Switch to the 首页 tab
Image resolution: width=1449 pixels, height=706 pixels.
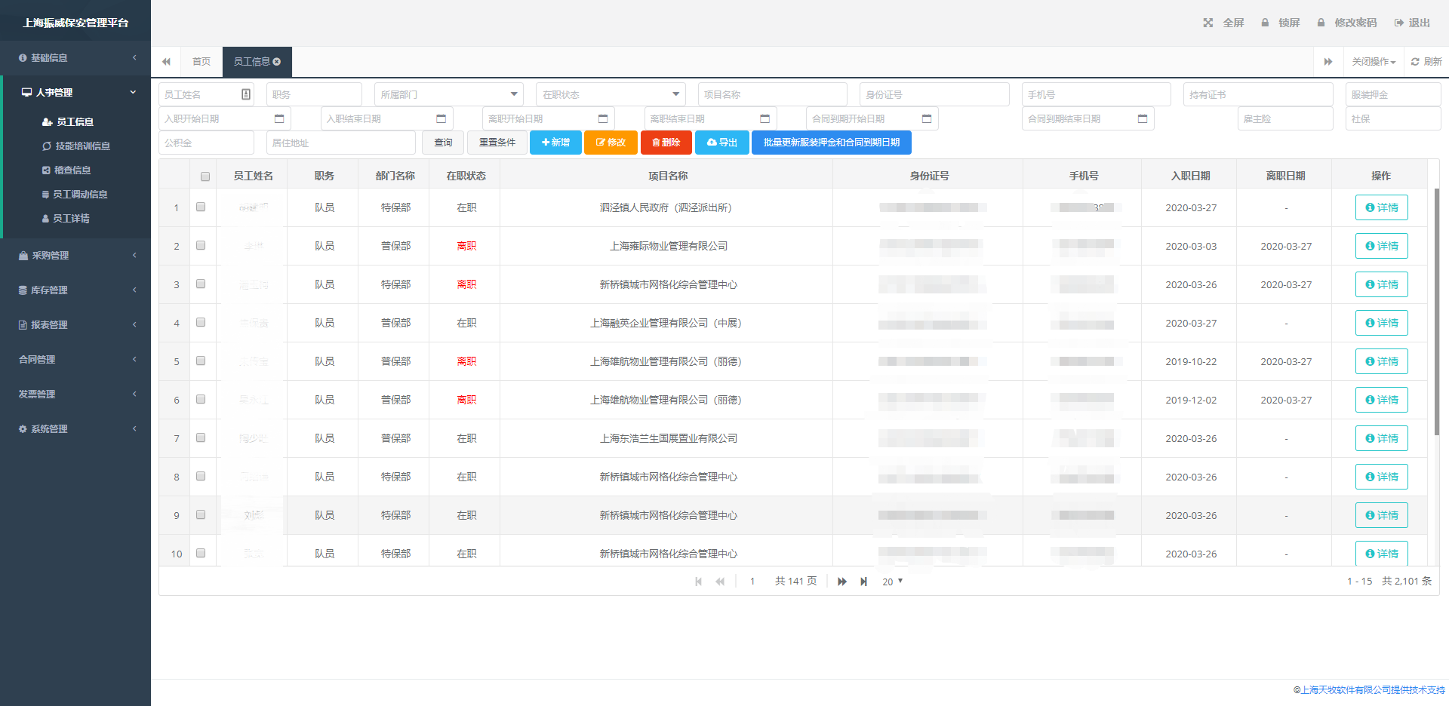(201, 62)
